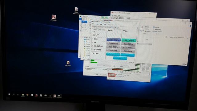Click the Seq read result 78.80 MB/s

click(114, 40)
